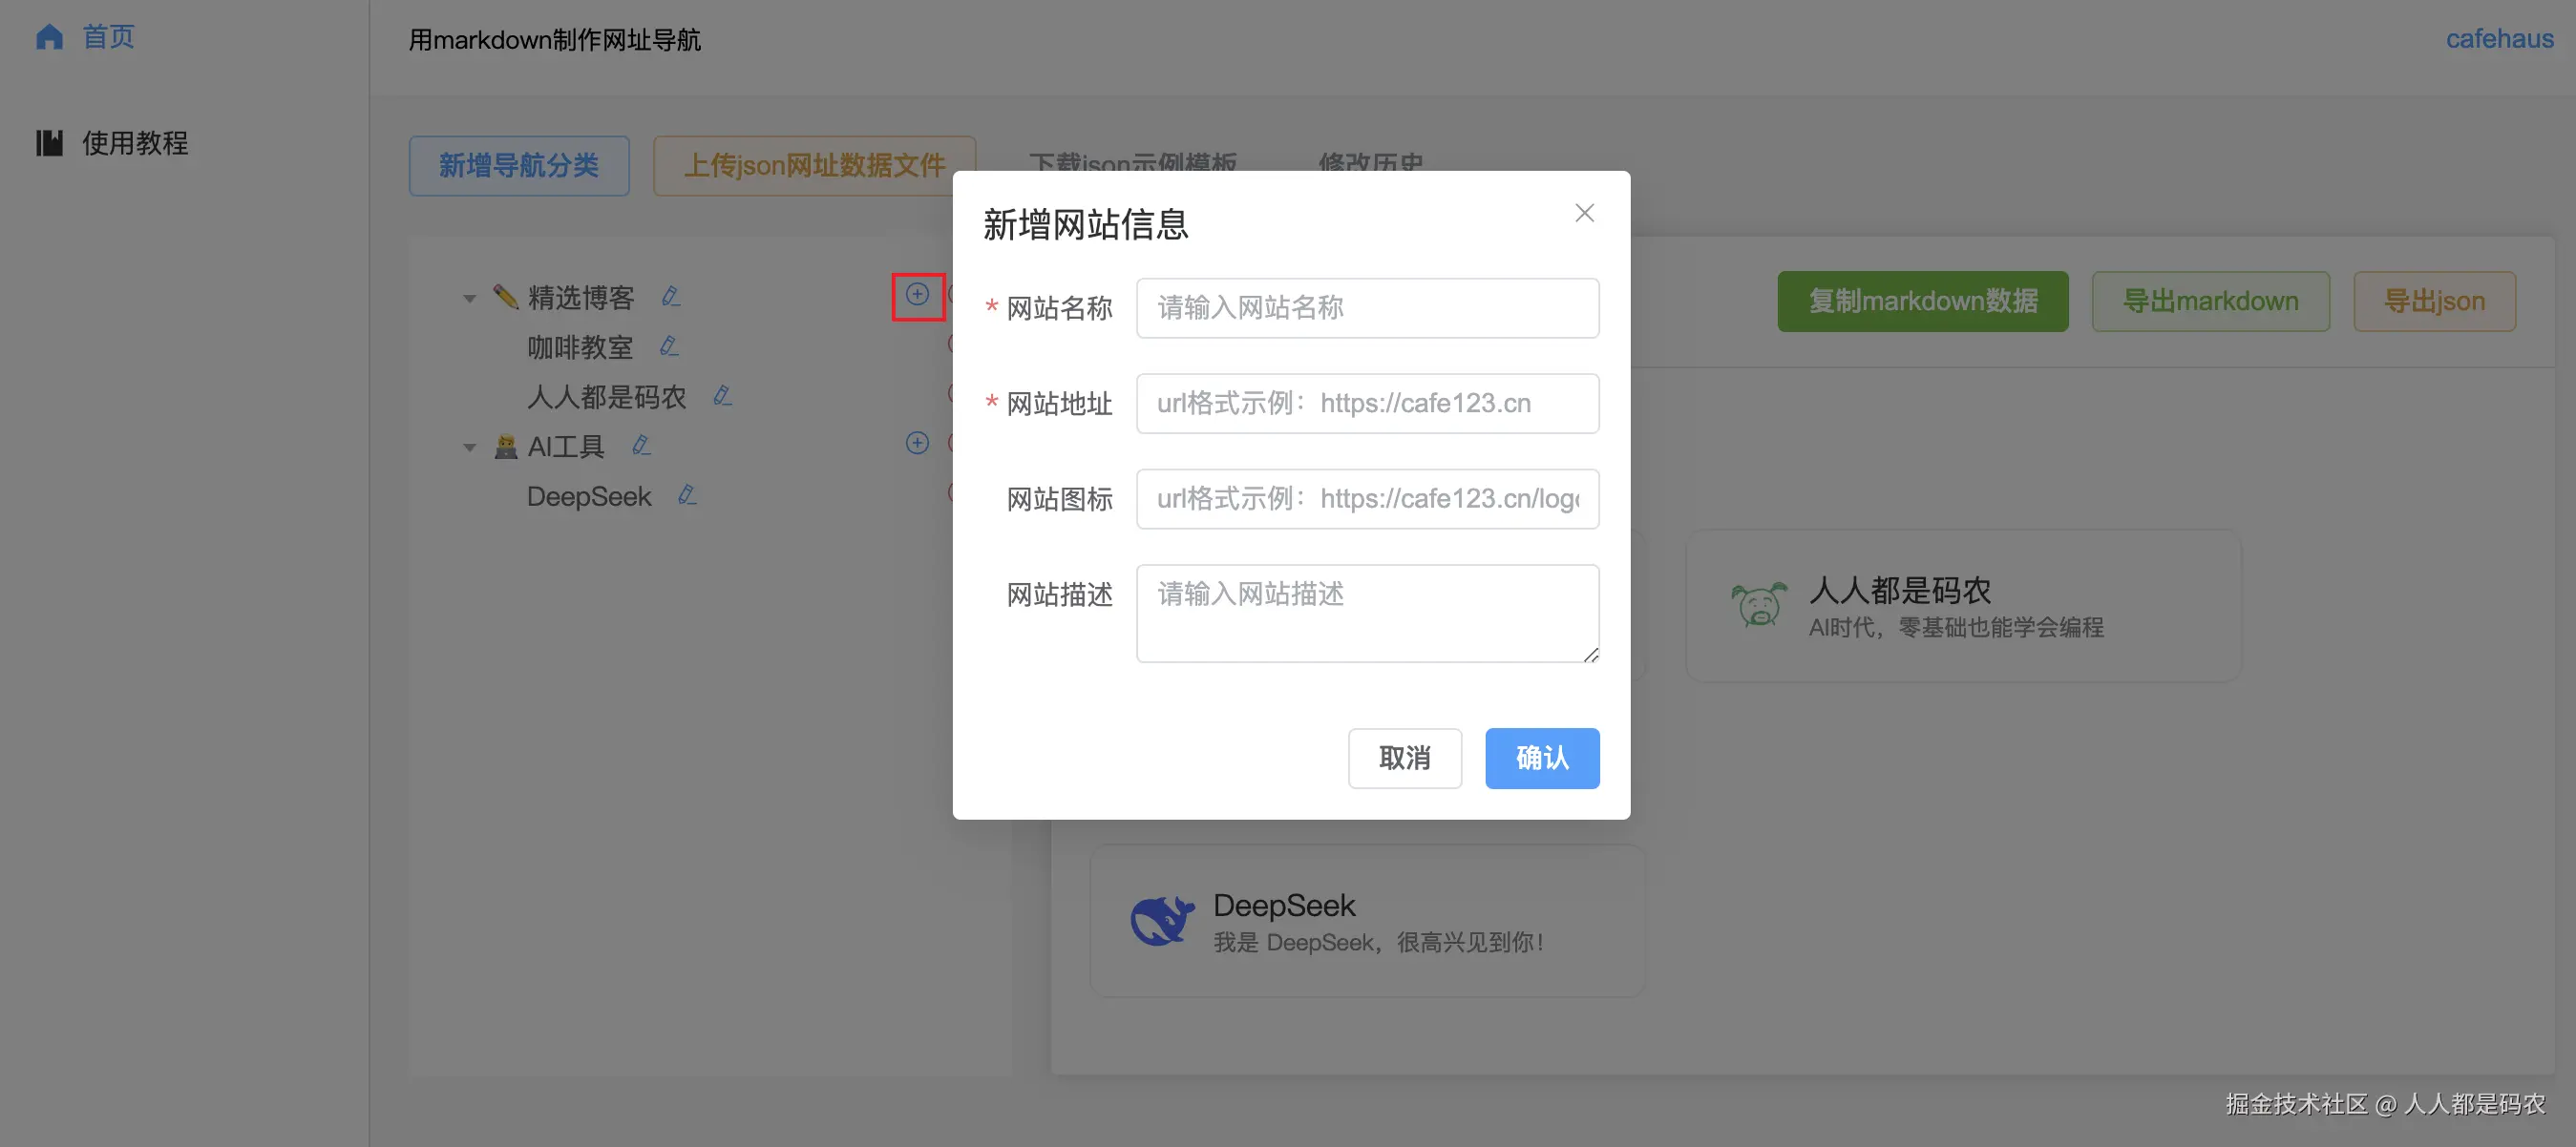Collapse the 精选博客 tree category

[469, 298]
